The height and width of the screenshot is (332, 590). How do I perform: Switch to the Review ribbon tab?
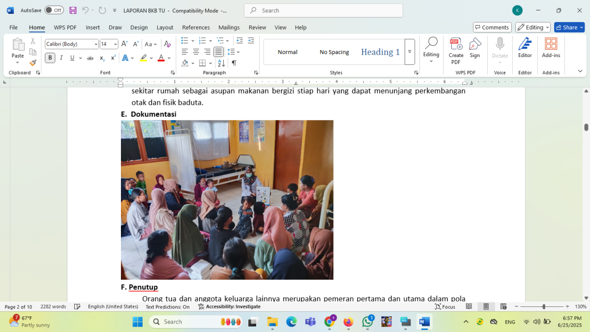pyautogui.click(x=257, y=28)
